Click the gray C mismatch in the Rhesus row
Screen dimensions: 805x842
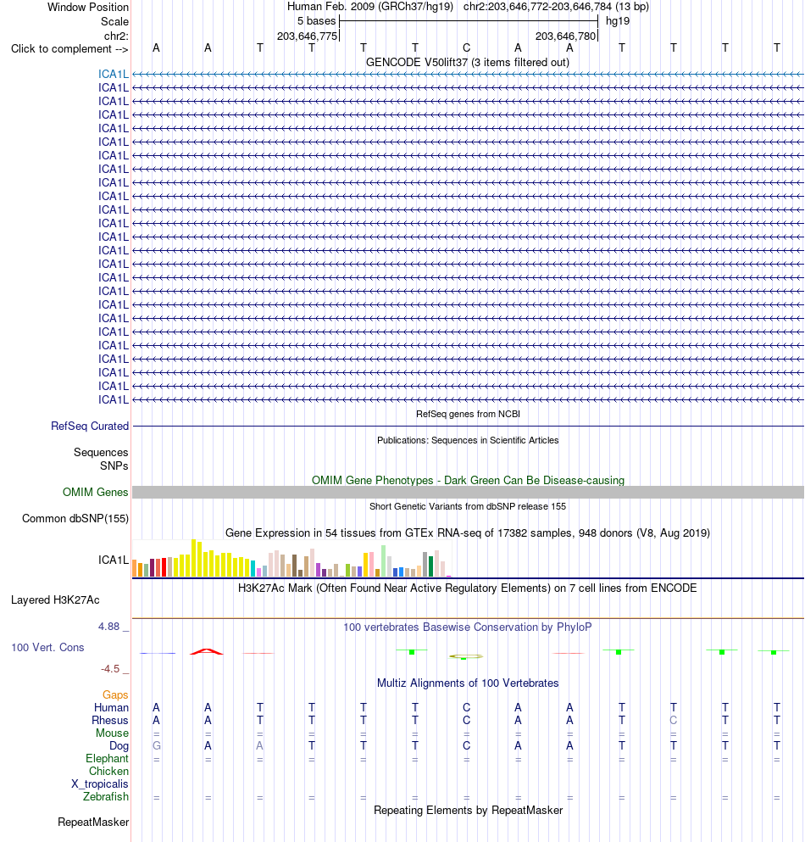click(x=674, y=720)
